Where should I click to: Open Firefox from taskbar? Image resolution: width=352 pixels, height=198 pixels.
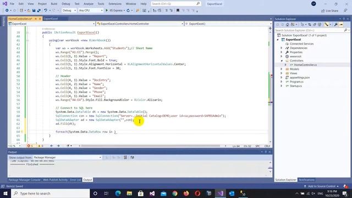(x=186, y=193)
